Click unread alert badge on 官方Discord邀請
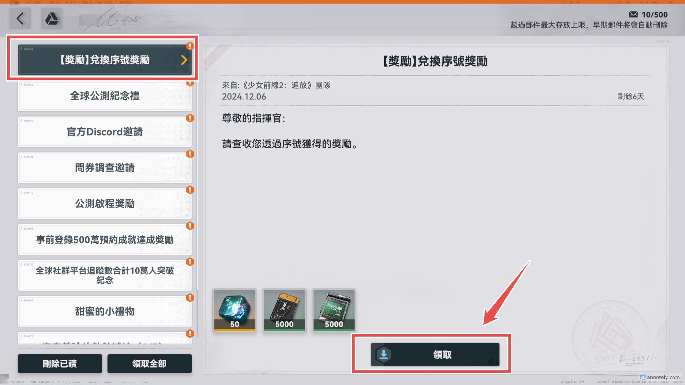The image size is (685, 385). (190, 118)
